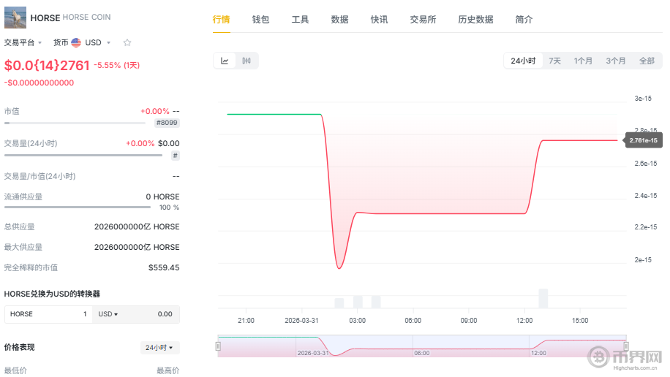Open the 工具 tab

pos(300,20)
